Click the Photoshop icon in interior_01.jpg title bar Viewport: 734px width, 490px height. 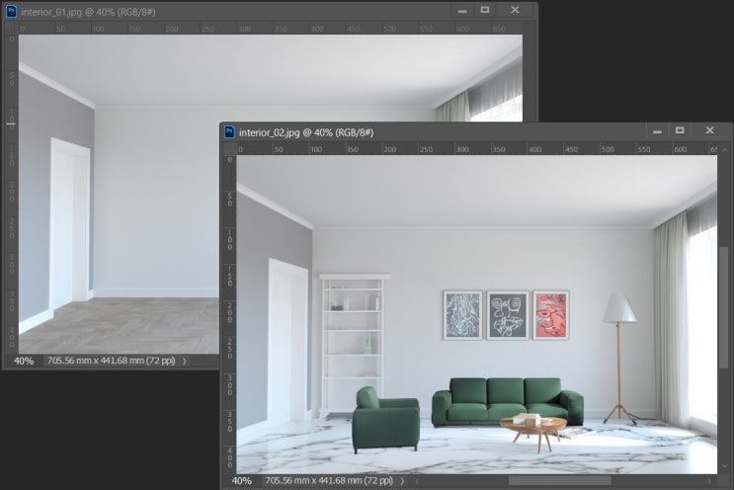(11, 11)
